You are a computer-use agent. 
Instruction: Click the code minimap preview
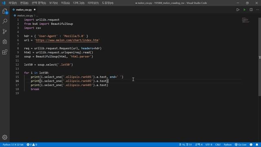[246, 20]
